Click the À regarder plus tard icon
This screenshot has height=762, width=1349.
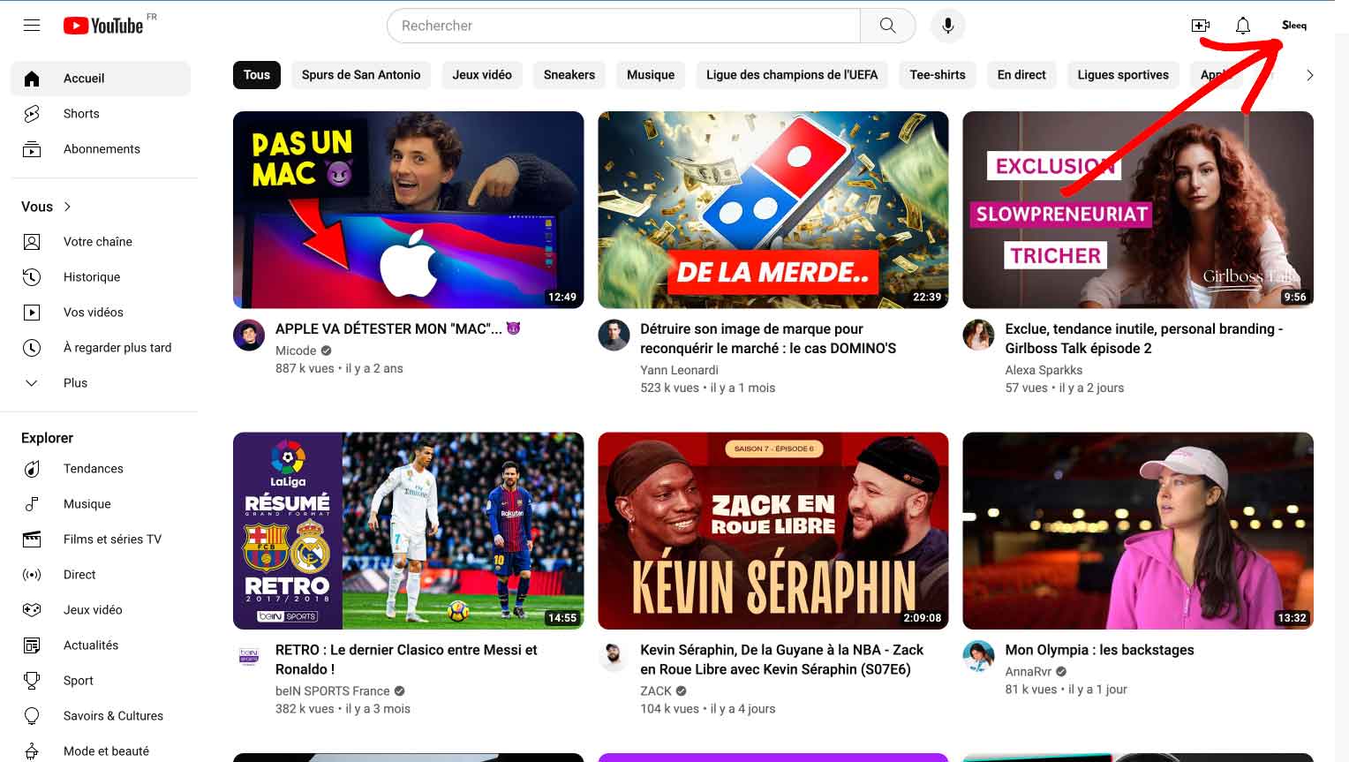pos(32,348)
